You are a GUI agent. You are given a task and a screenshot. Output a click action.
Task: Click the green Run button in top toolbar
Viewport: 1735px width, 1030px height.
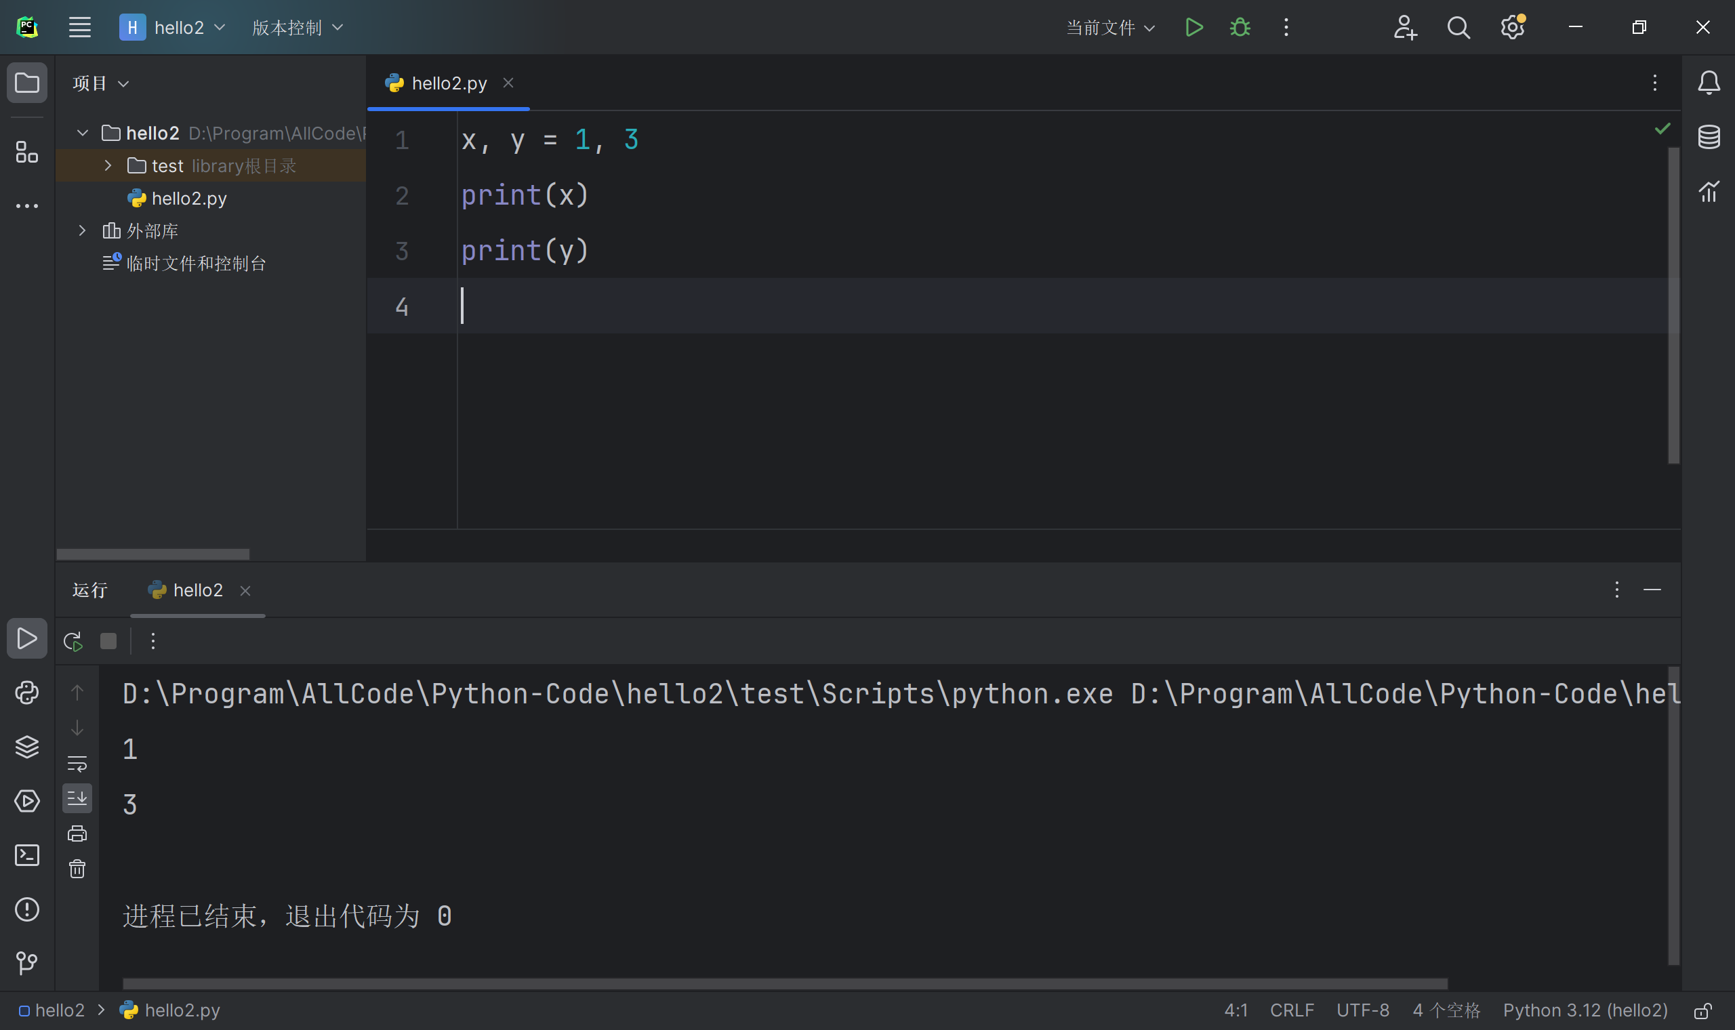point(1193,28)
